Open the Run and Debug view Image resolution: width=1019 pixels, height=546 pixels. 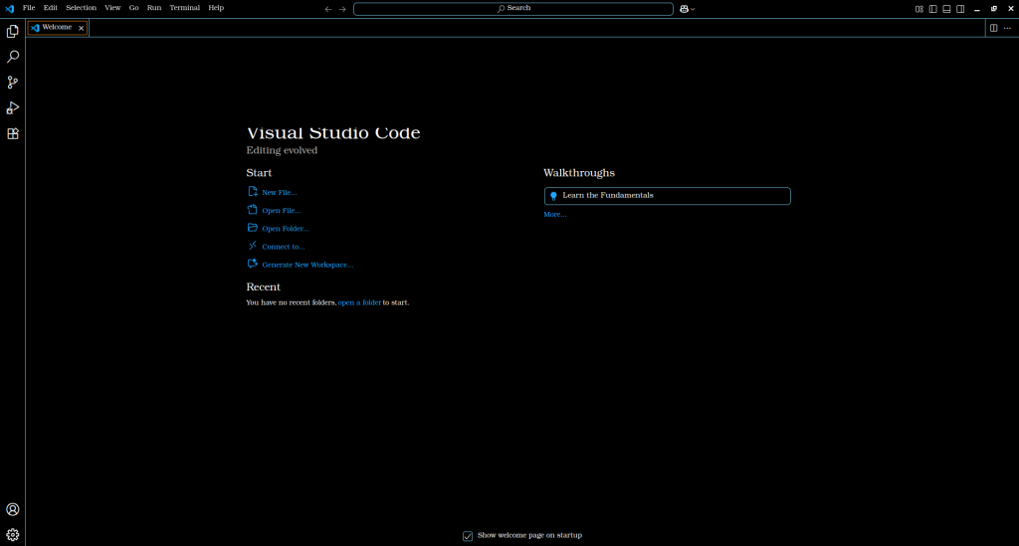13,108
